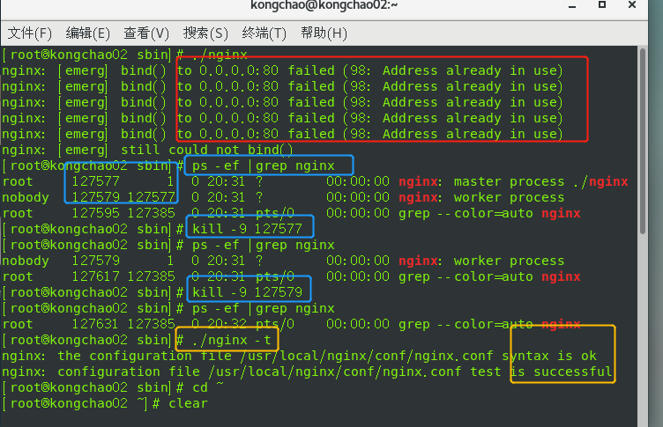This screenshot has width=663, height=427.
Task: Click PID 127617 in process list
Action: click(96, 276)
